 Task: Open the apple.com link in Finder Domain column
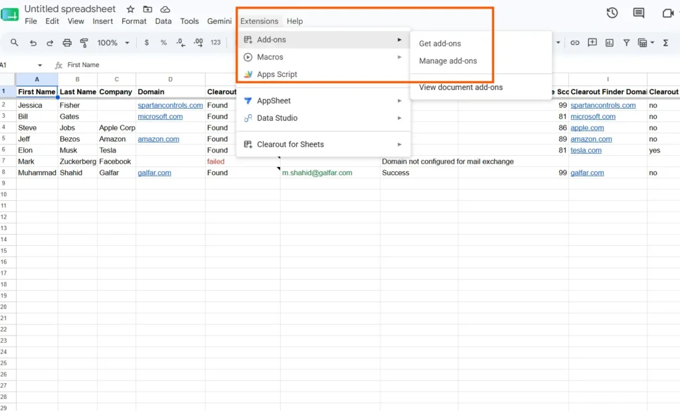pyautogui.click(x=587, y=128)
